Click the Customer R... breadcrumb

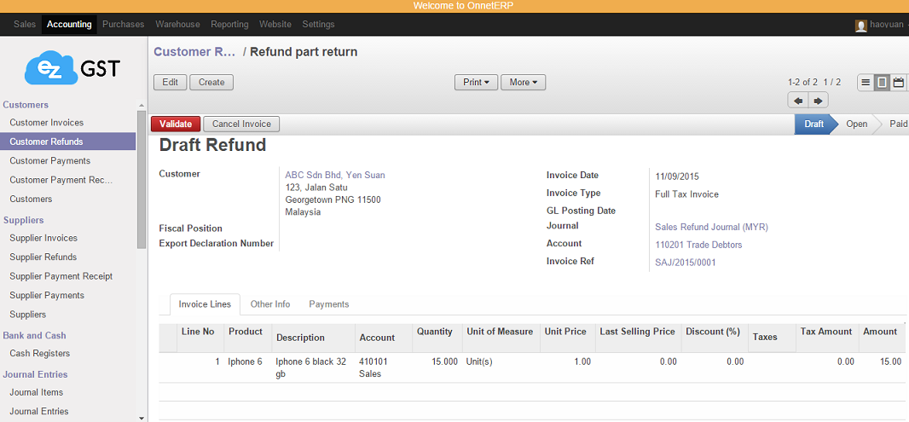pos(194,52)
